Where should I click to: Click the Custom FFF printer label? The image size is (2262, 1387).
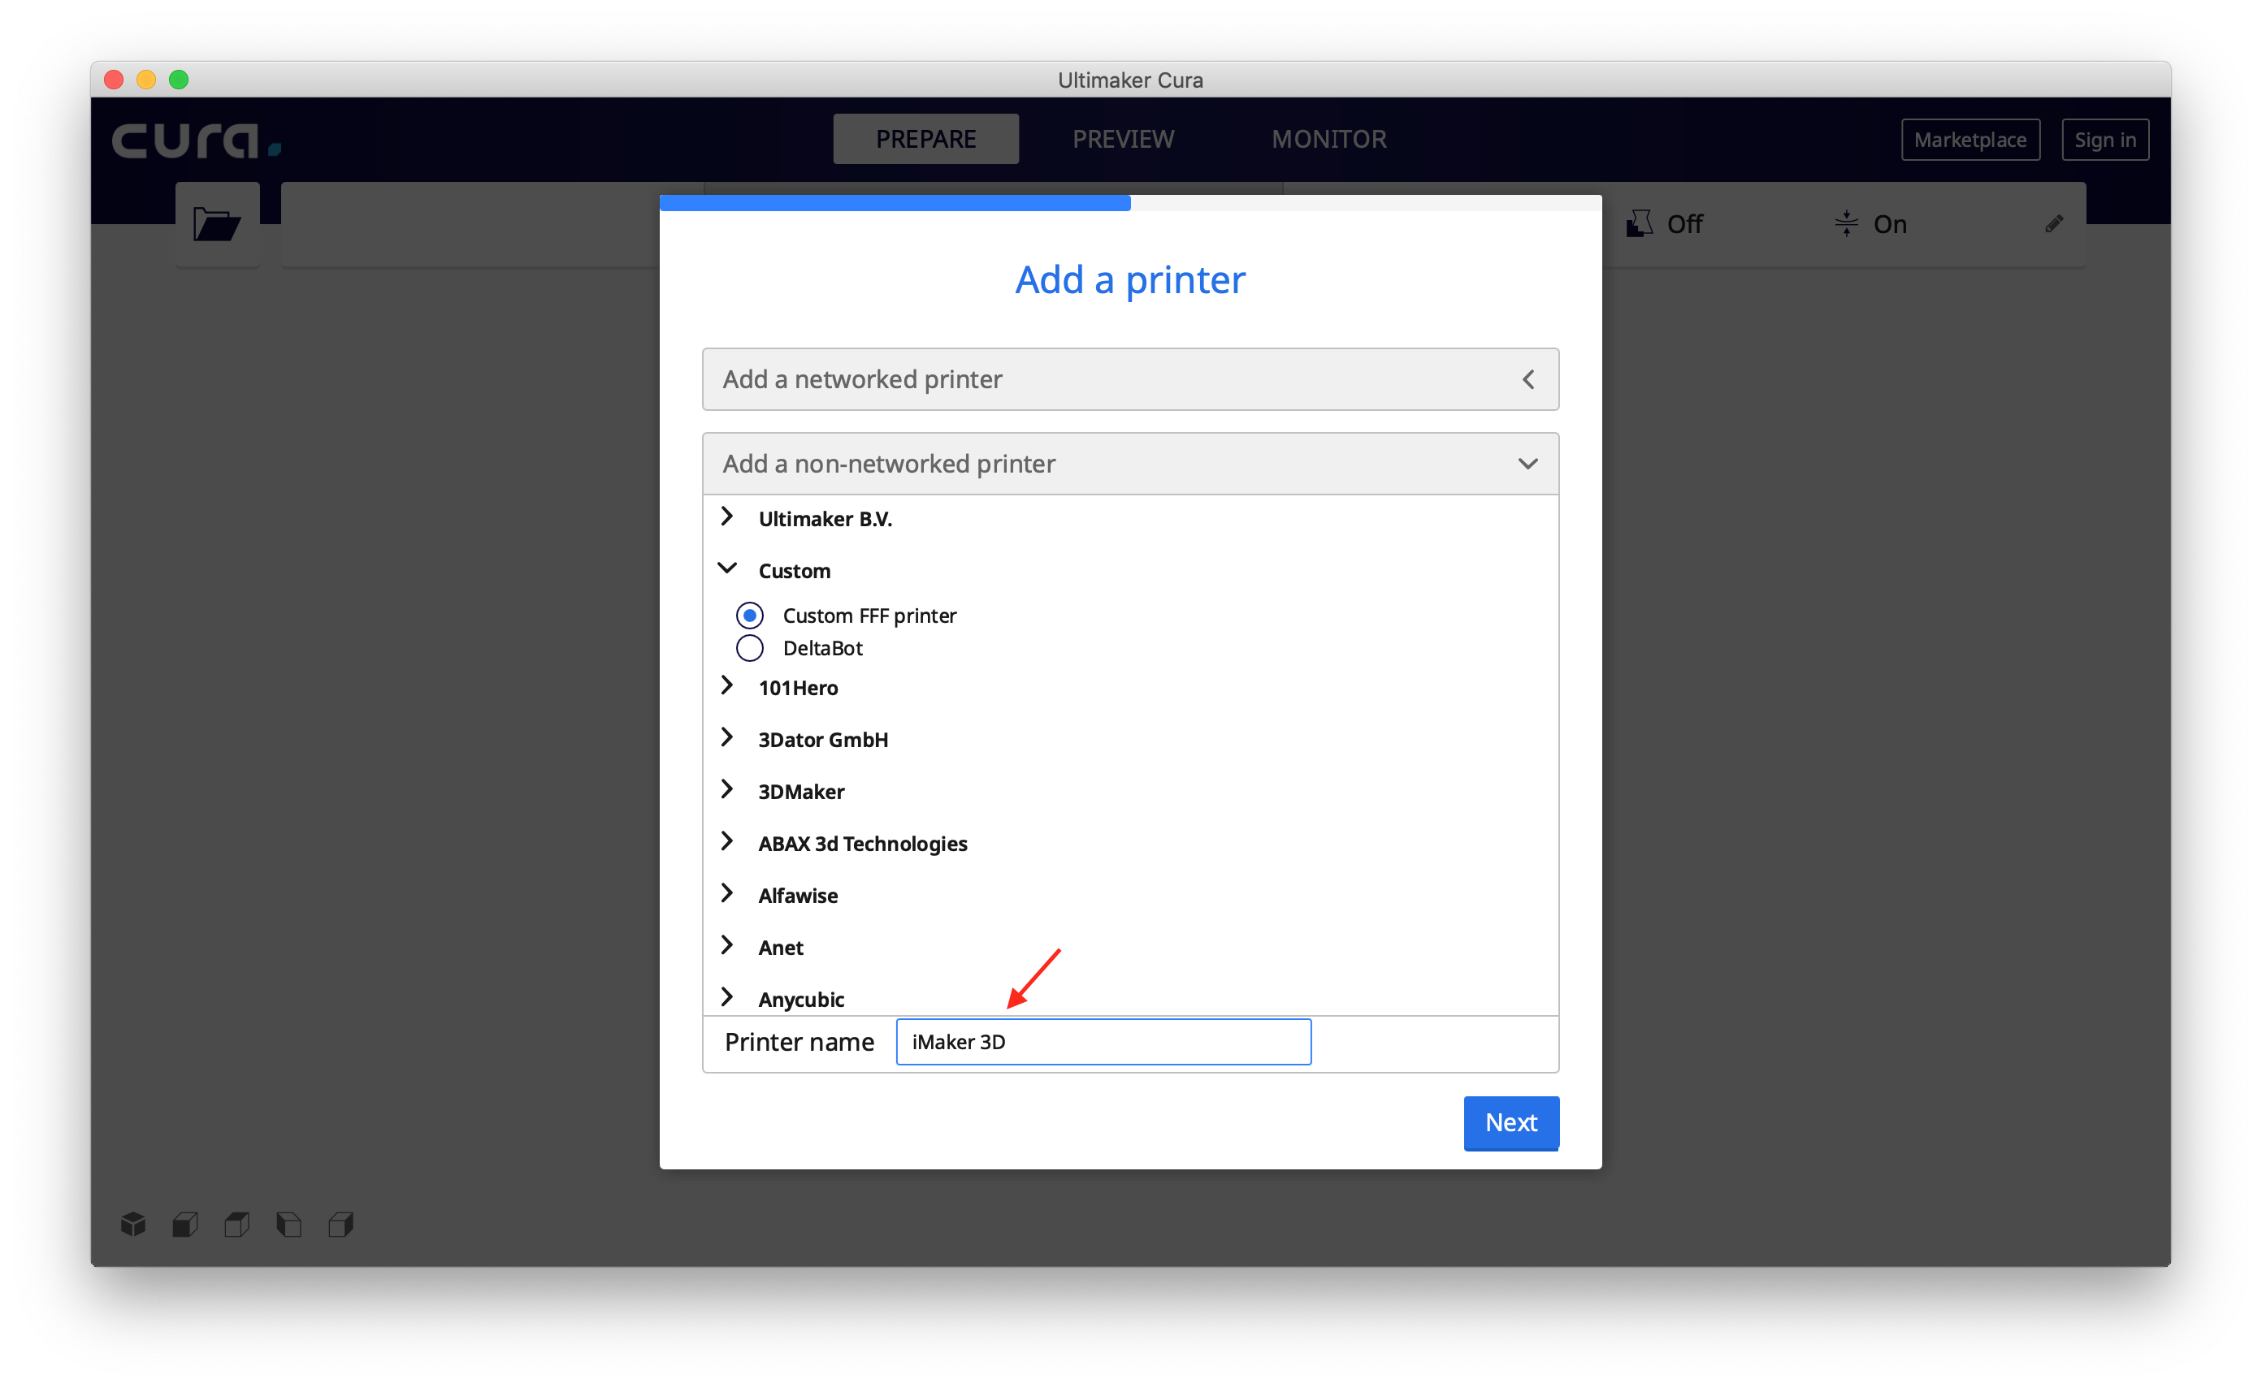[x=869, y=616]
